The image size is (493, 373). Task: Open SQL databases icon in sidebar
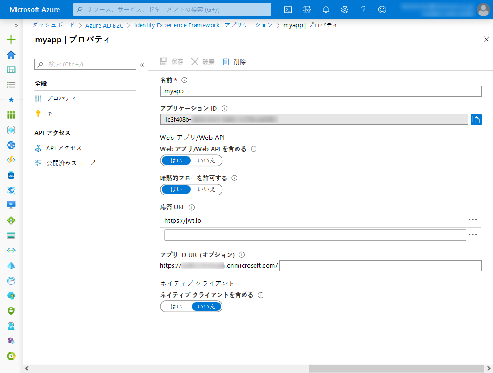11,175
